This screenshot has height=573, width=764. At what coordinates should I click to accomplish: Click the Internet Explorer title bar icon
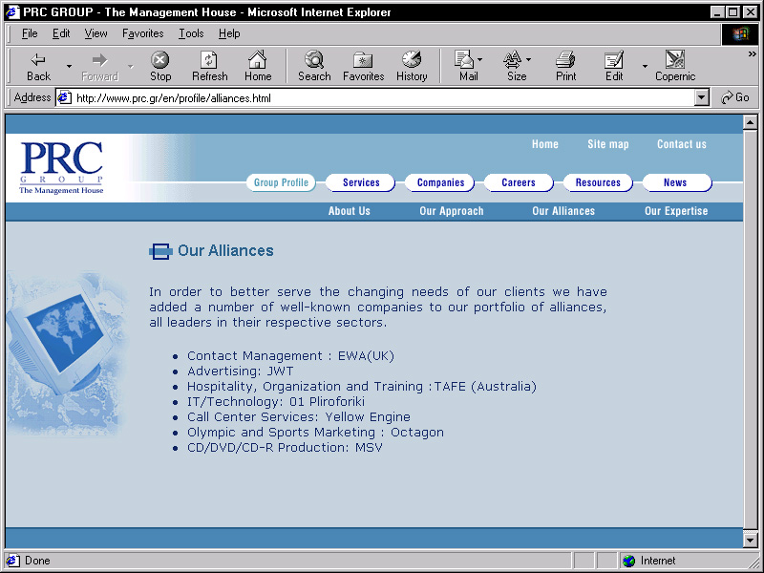pyautogui.click(x=12, y=12)
